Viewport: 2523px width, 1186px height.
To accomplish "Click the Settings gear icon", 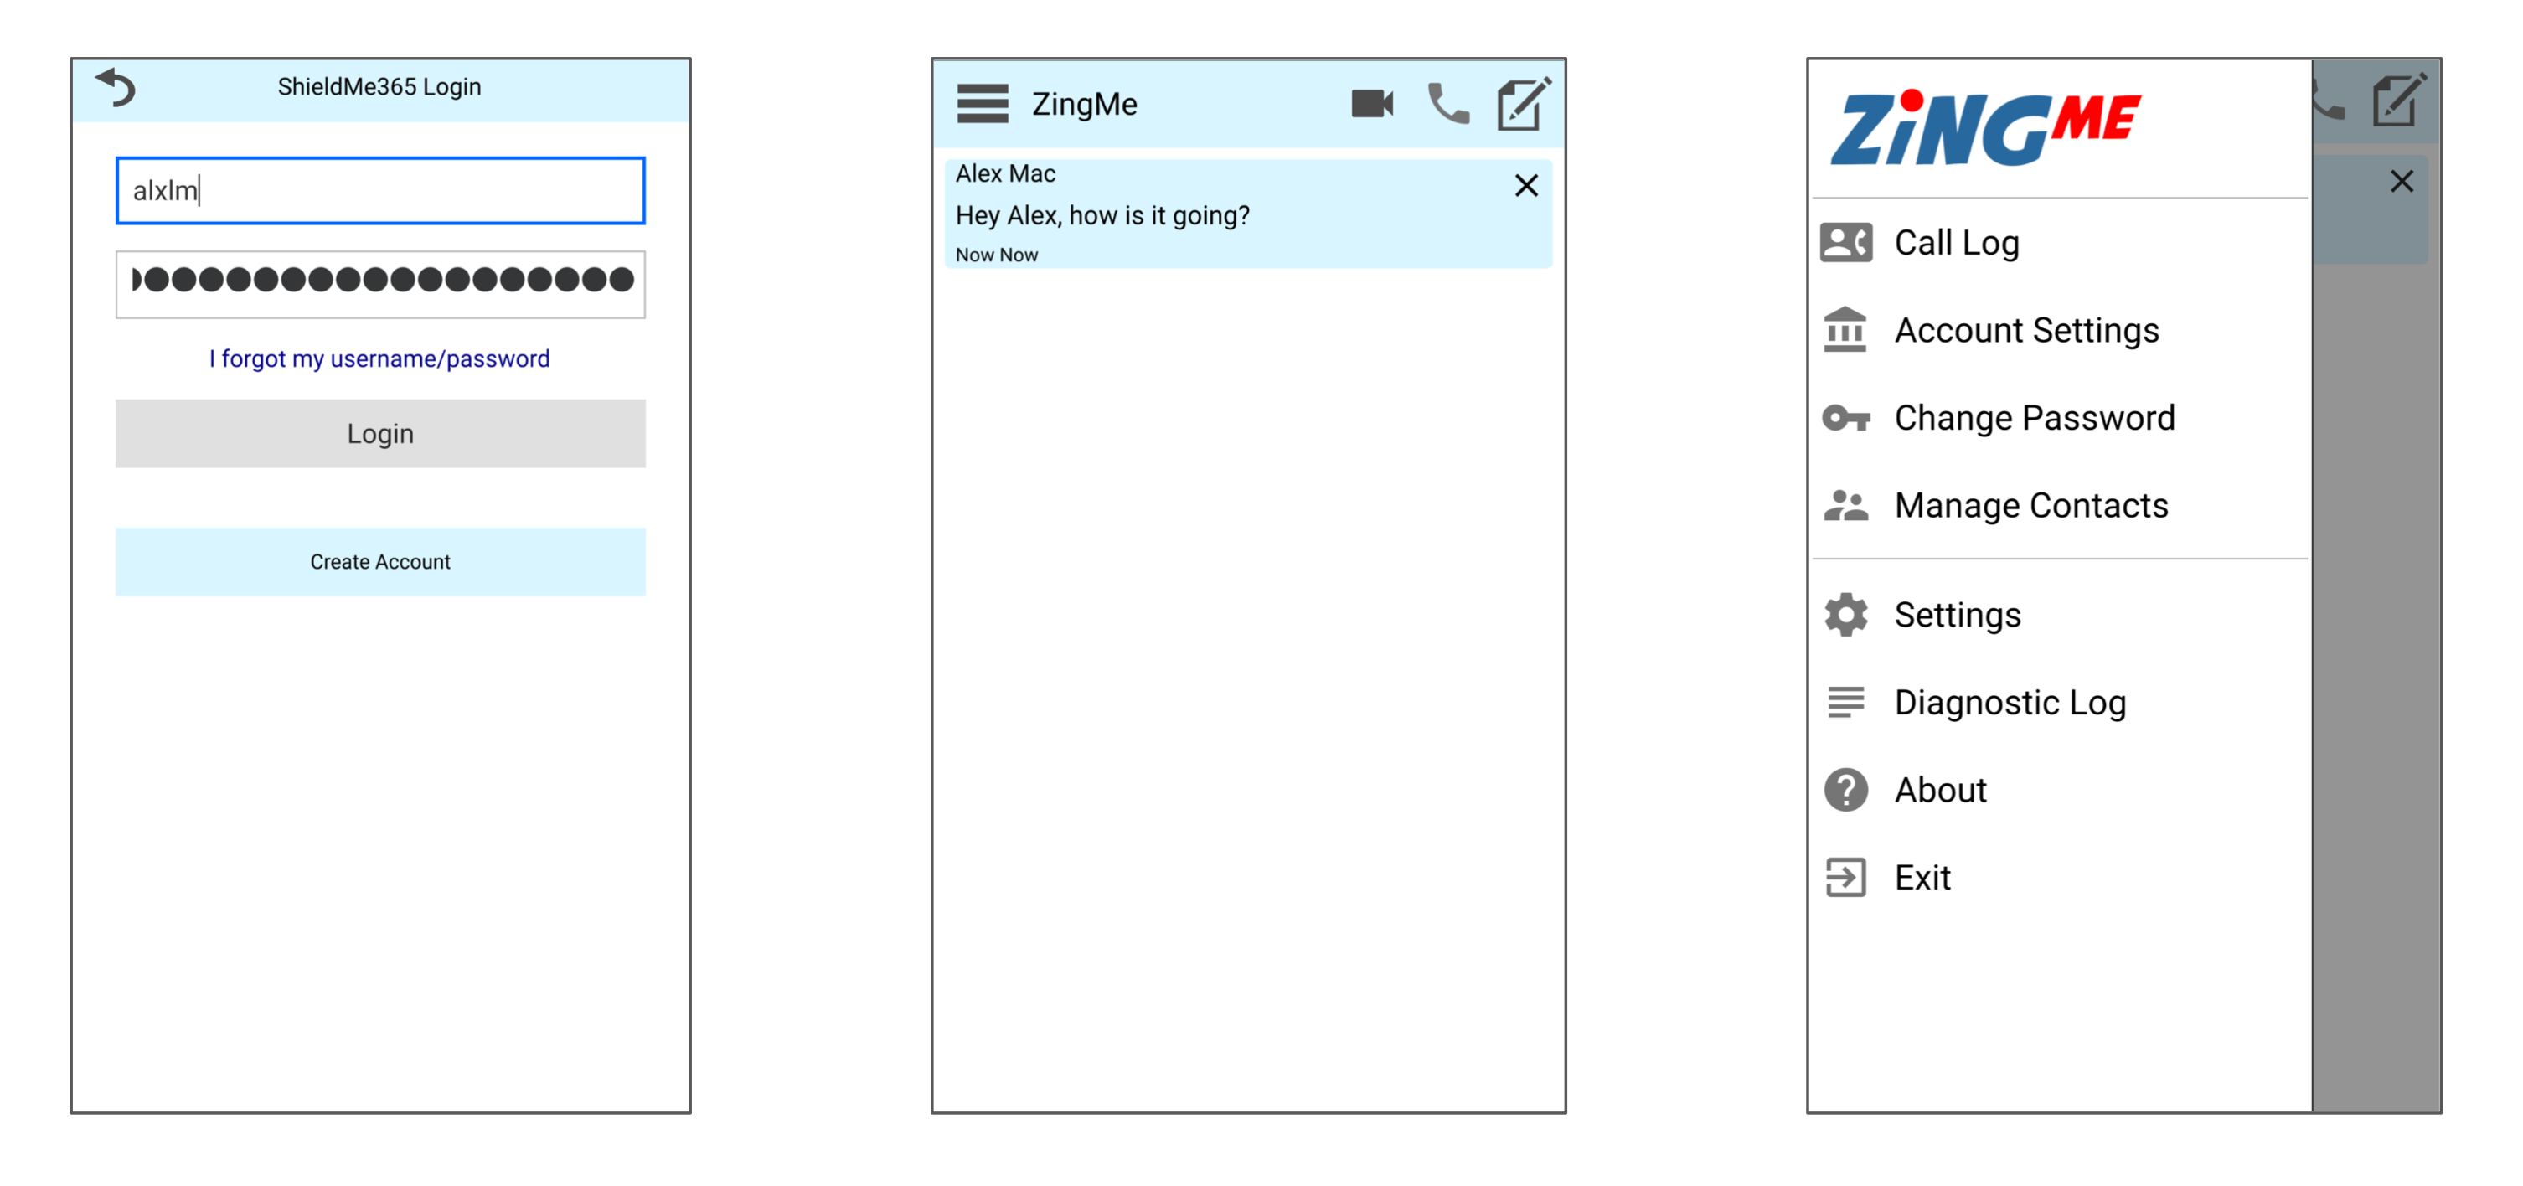I will click(x=1845, y=615).
